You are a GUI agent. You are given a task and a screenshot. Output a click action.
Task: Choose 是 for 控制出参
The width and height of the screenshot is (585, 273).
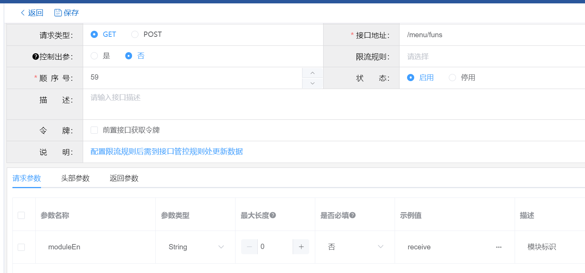[100, 56]
